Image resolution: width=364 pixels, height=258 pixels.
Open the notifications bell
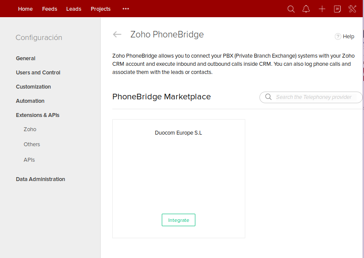click(306, 9)
